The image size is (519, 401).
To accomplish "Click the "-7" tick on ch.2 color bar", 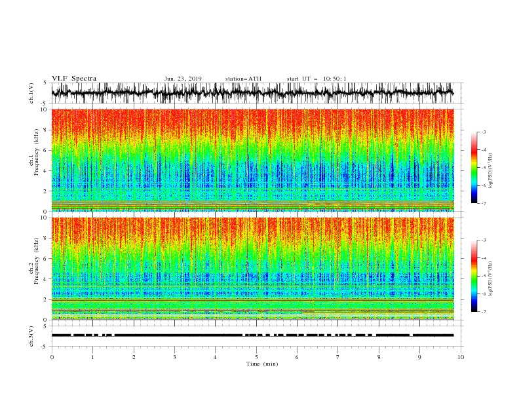I will 484,312.
